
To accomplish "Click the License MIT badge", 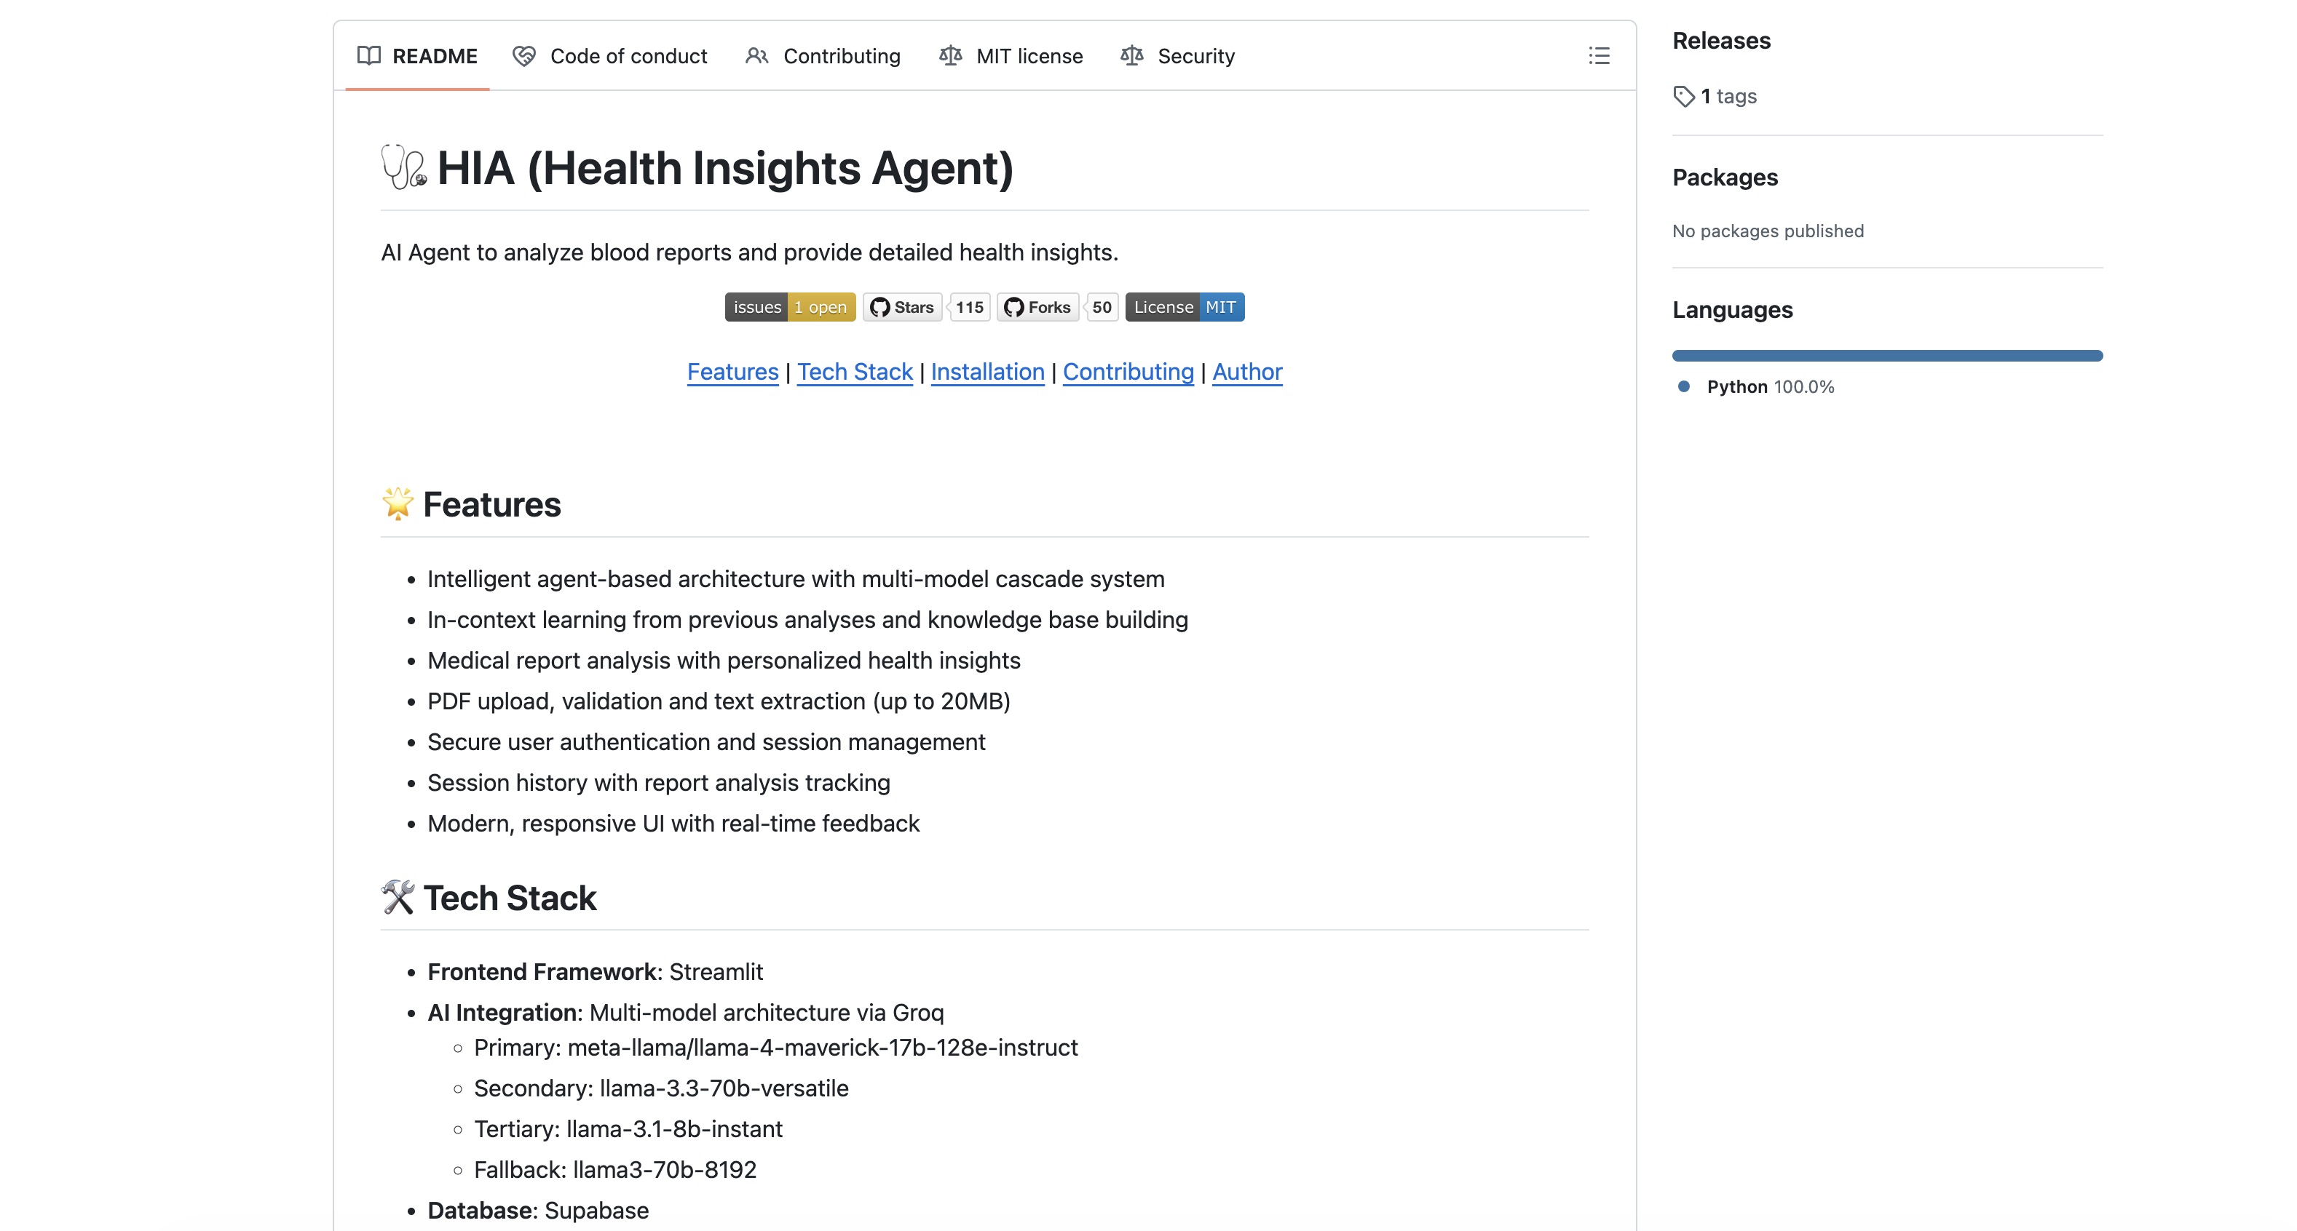I will pos(1184,306).
